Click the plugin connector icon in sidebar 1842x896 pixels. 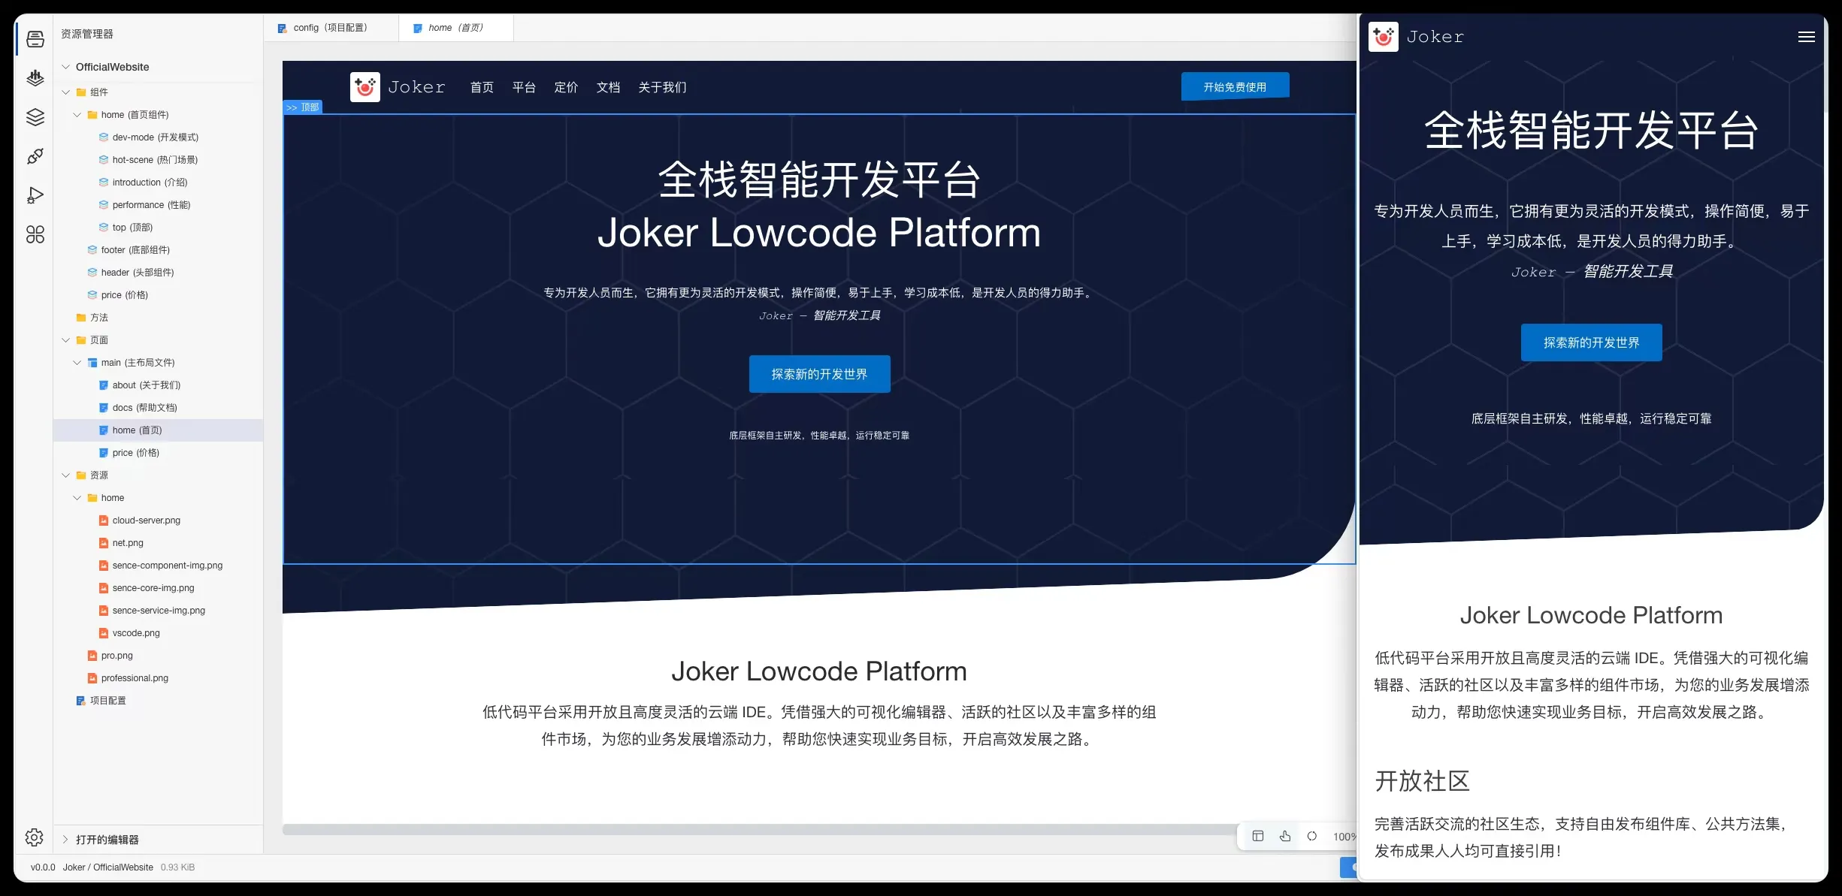35,156
